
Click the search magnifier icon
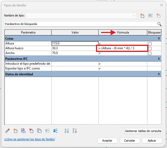pos(159,24)
